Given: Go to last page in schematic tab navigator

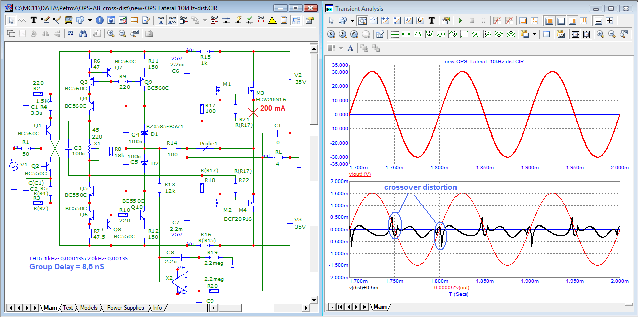Looking at the screenshot, I should point(35,308).
